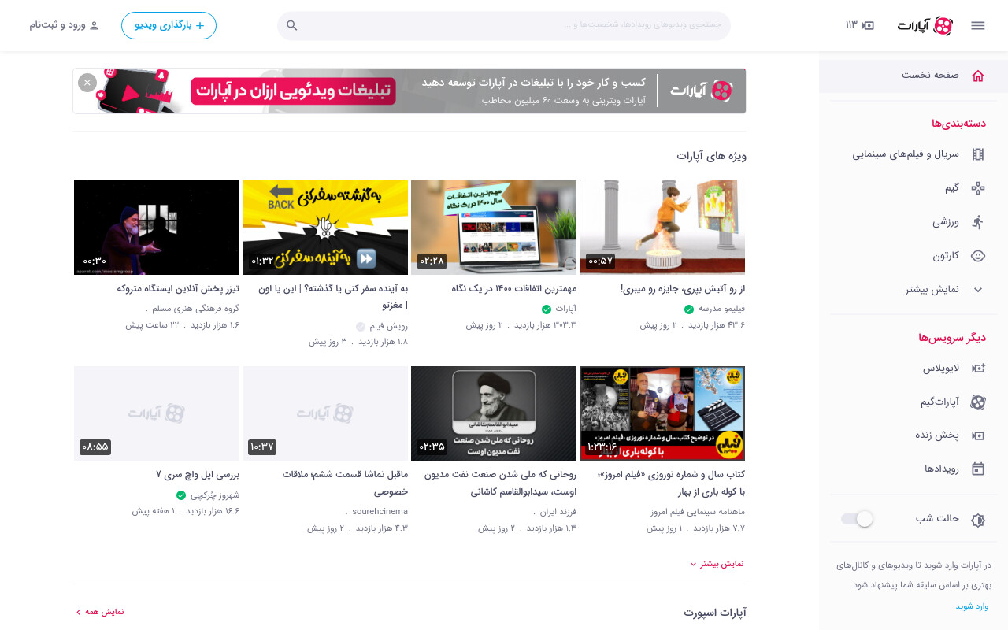Expand نمایش بیشتر below the featured videos
This screenshot has width=1008, height=630.
tap(717, 564)
